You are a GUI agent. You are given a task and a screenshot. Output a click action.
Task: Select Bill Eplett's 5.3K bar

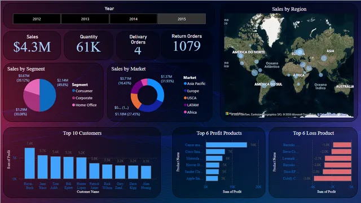pyautogui.click(x=68, y=168)
